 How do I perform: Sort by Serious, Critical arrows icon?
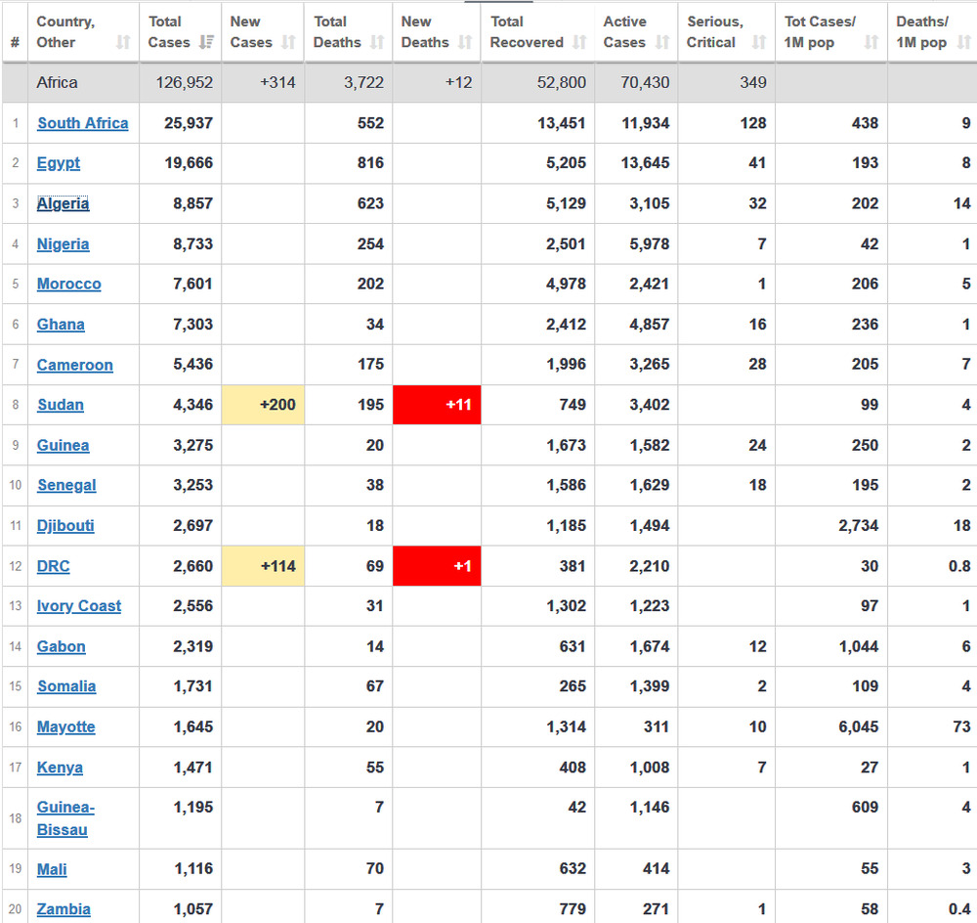[x=759, y=42]
